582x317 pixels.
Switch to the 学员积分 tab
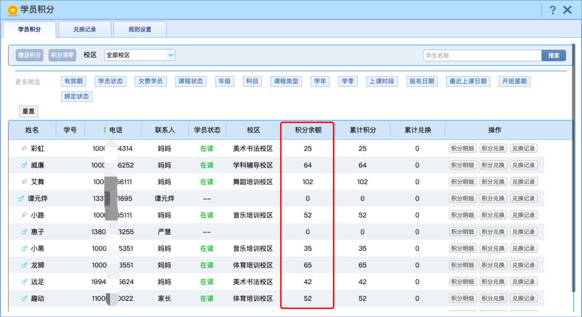click(29, 29)
